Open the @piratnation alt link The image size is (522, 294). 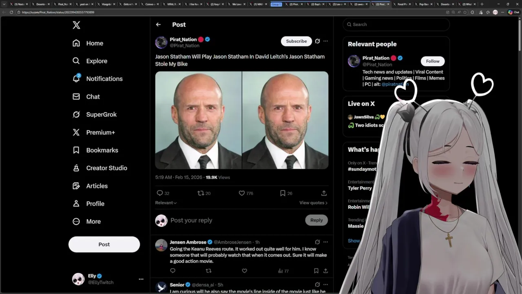(x=395, y=84)
